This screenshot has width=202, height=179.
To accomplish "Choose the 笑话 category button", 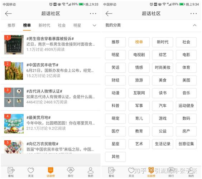I will [115, 68].
